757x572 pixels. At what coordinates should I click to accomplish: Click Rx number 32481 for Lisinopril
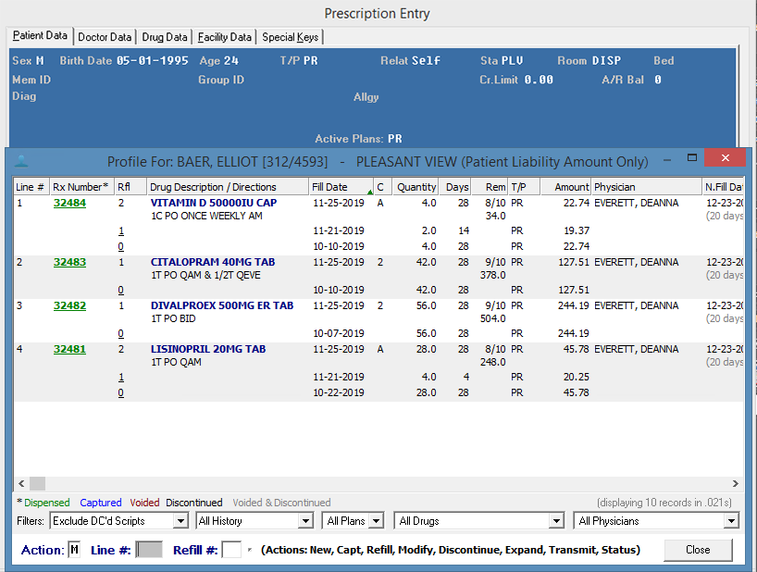(x=69, y=349)
